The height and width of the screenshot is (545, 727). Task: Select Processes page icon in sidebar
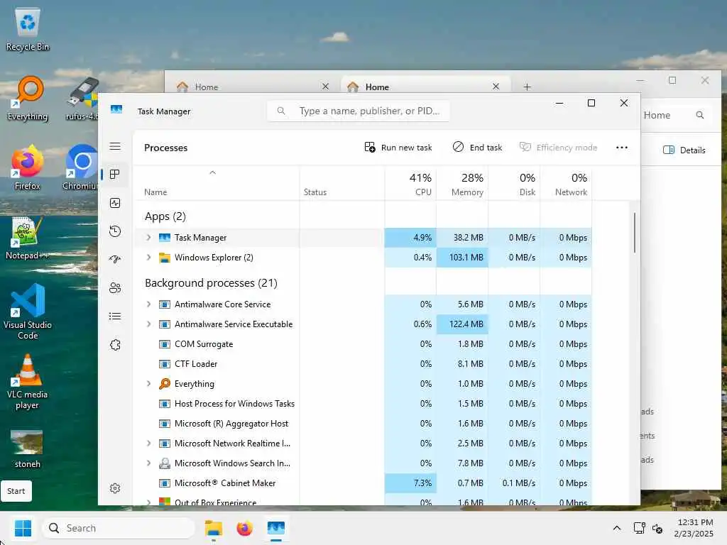(x=115, y=175)
